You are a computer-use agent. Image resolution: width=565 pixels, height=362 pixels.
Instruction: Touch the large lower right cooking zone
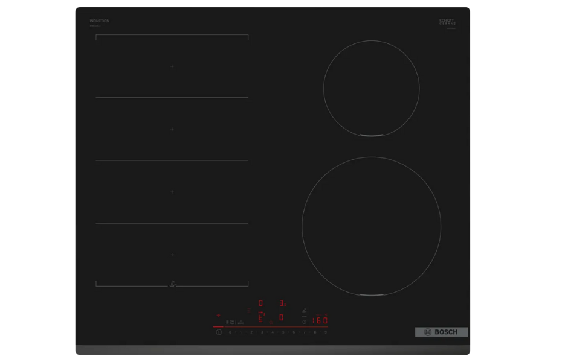click(371, 226)
